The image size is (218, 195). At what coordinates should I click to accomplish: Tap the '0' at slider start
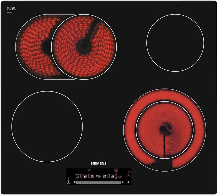(75, 182)
